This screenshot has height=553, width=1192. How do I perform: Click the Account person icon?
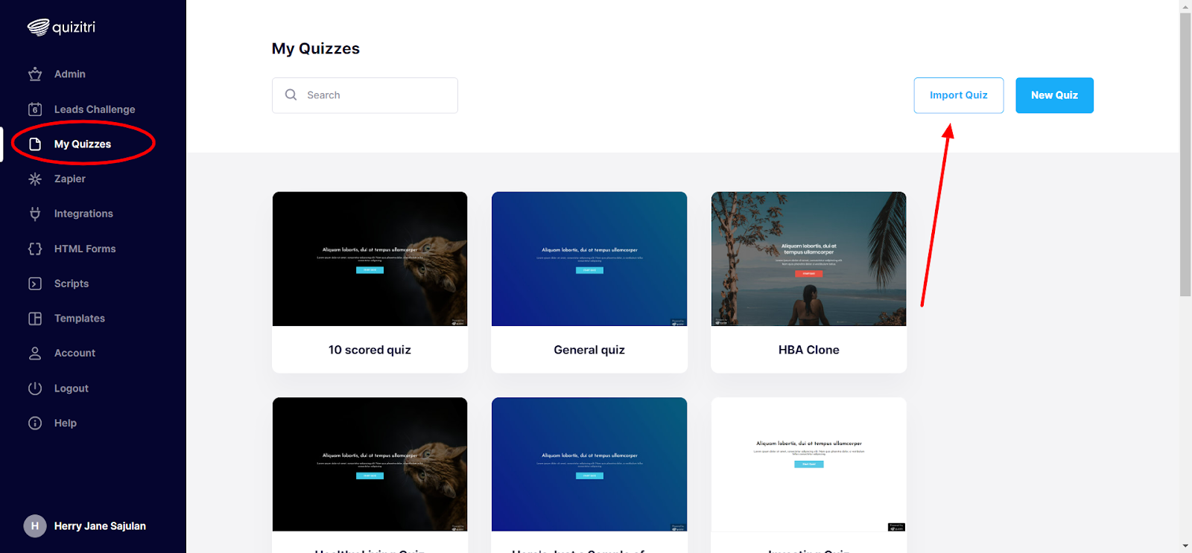point(35,354)
